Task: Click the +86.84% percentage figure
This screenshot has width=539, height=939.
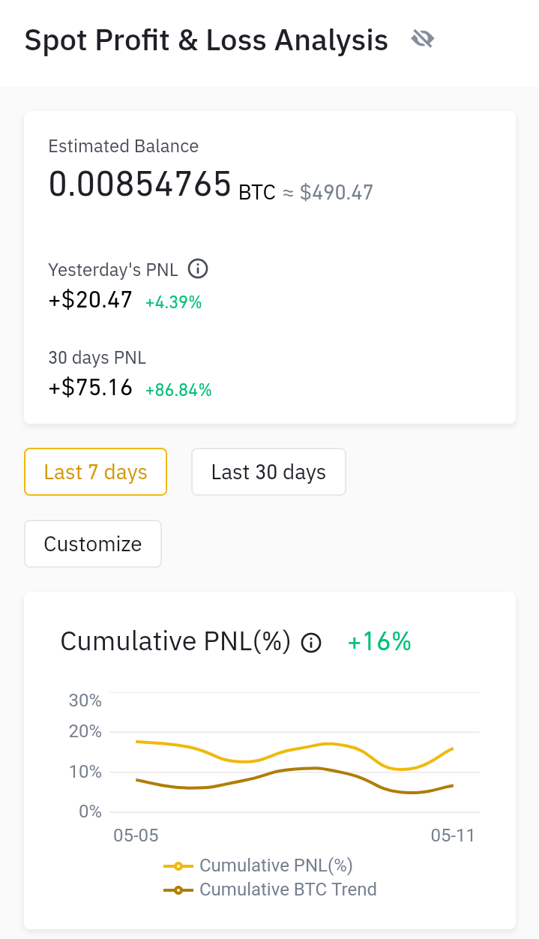Action: pyautogui.click(x=178, y=390)
